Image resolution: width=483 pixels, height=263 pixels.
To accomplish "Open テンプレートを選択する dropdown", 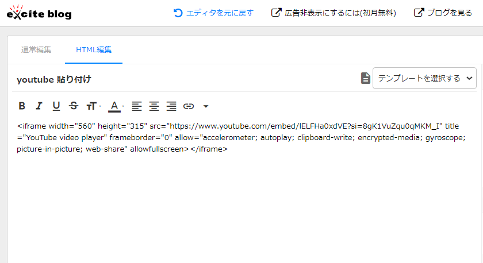I will click(x=424, y=78).
